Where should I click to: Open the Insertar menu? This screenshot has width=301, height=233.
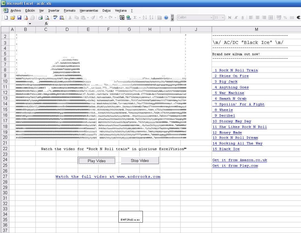tap(54, 11)
